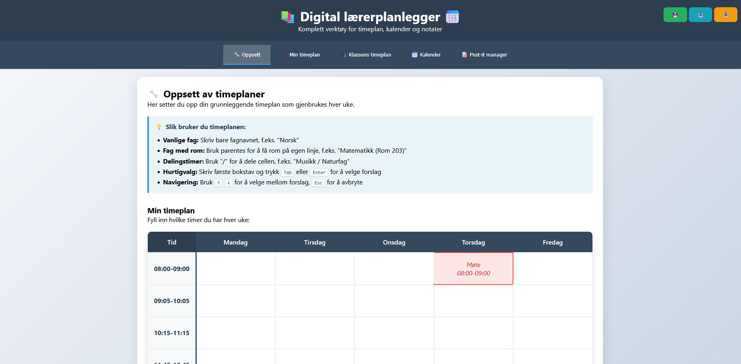This screenshot has width=741, height=364.
Task: Click the green floppy-disk save button
Action: click(675, 15)
